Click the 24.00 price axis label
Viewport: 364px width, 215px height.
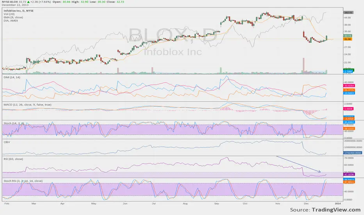(348, 54)
